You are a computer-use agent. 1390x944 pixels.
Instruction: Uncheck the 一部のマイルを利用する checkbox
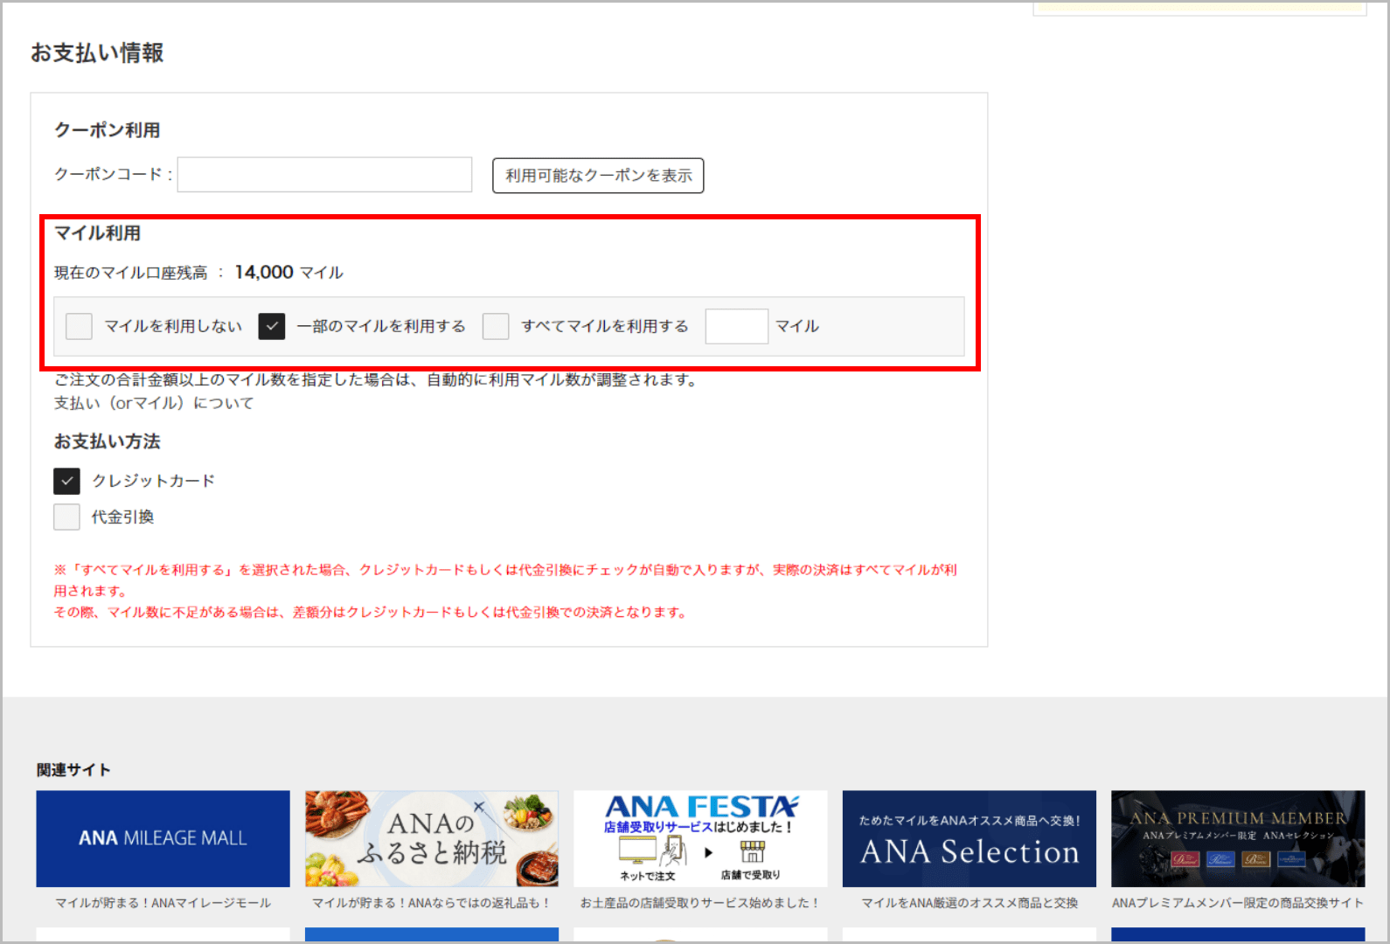pos(272,326)
